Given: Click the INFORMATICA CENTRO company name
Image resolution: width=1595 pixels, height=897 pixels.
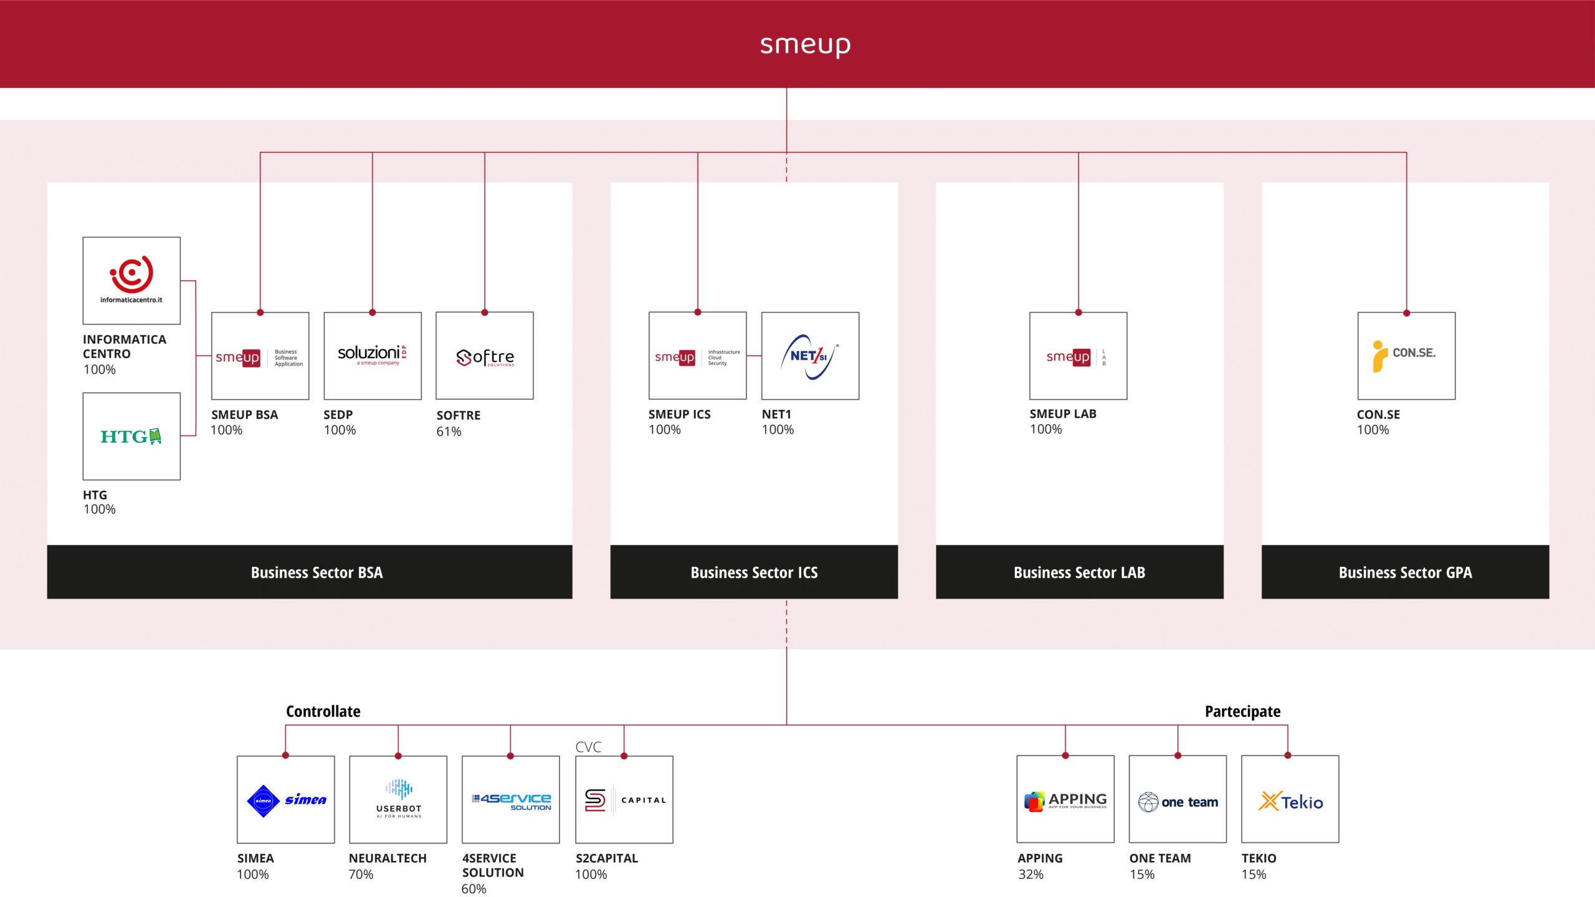Looking at the screenshot, I should (125, 346).
